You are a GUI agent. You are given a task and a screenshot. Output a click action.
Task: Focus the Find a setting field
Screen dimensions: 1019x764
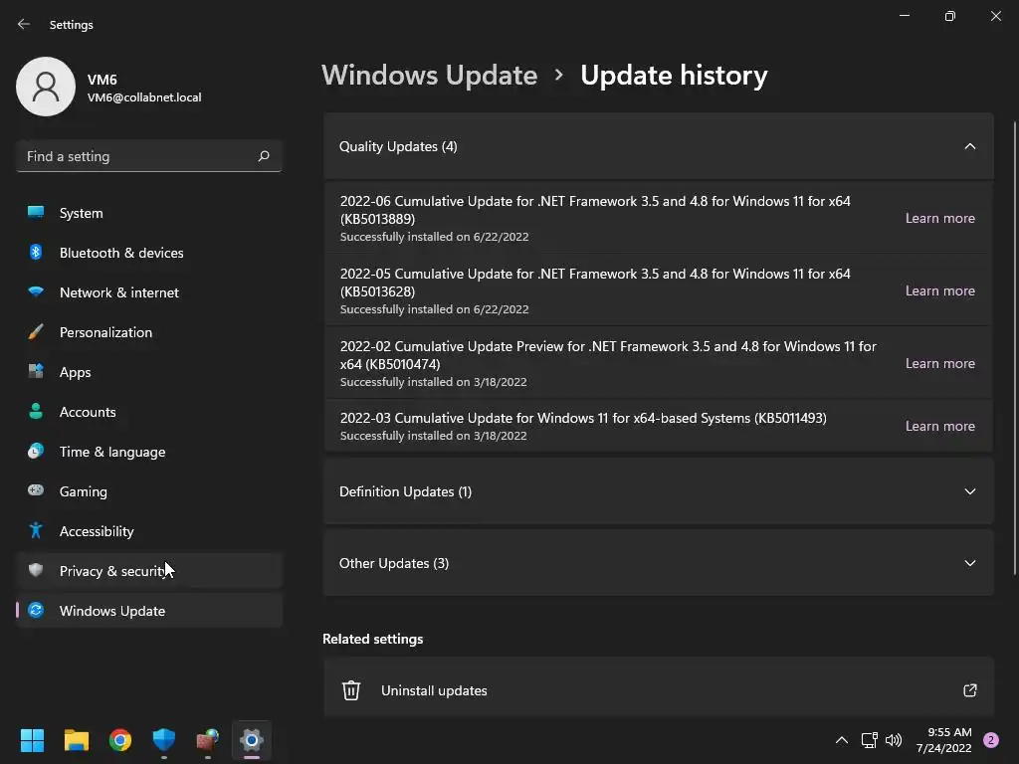coord(149,156)
